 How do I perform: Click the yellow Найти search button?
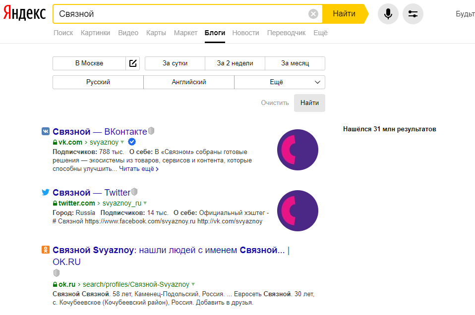(345, 13)
